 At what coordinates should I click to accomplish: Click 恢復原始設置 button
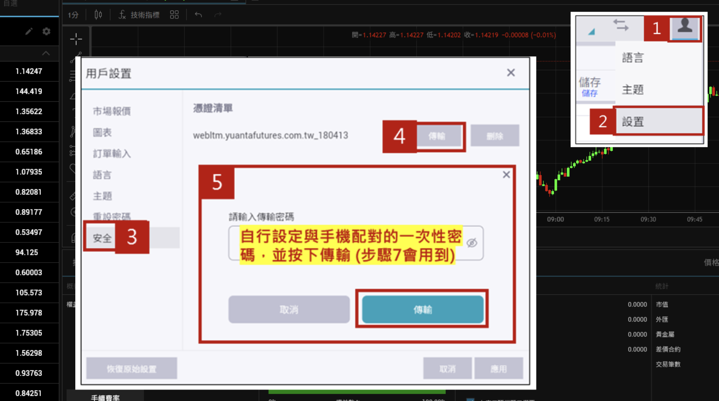[x=132, y=369]
